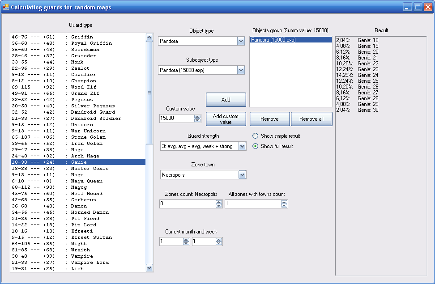Decrease the Custom value with down arrow
Viewport: 435px width, 284px height.
pyautogui.click(x=197, y=120)
